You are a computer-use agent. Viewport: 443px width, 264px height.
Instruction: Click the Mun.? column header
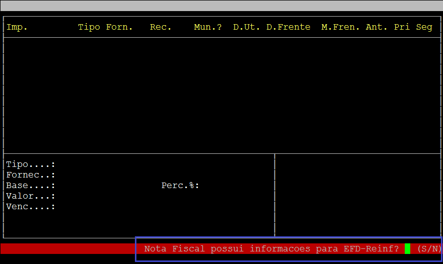click(x=208, y=27)
